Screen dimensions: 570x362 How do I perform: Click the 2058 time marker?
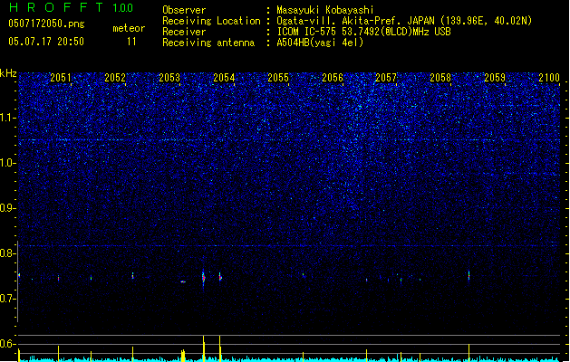440,78
